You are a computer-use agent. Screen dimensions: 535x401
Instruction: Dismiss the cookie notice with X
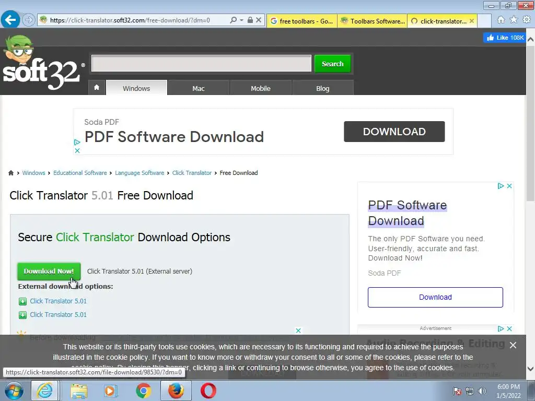tap(513, 346)
